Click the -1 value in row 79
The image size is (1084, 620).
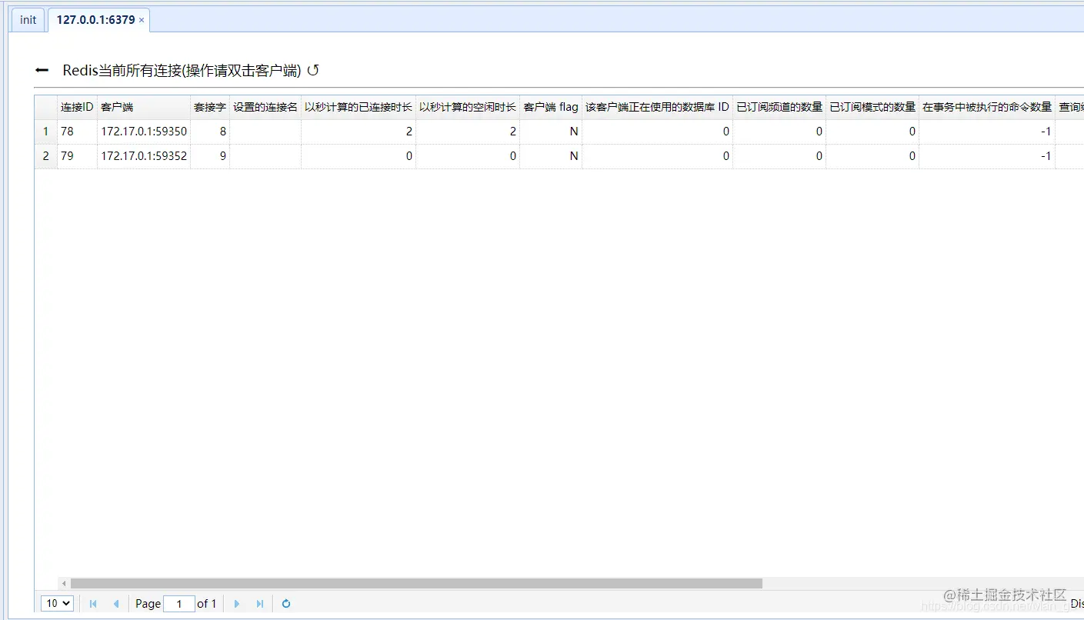987,156
